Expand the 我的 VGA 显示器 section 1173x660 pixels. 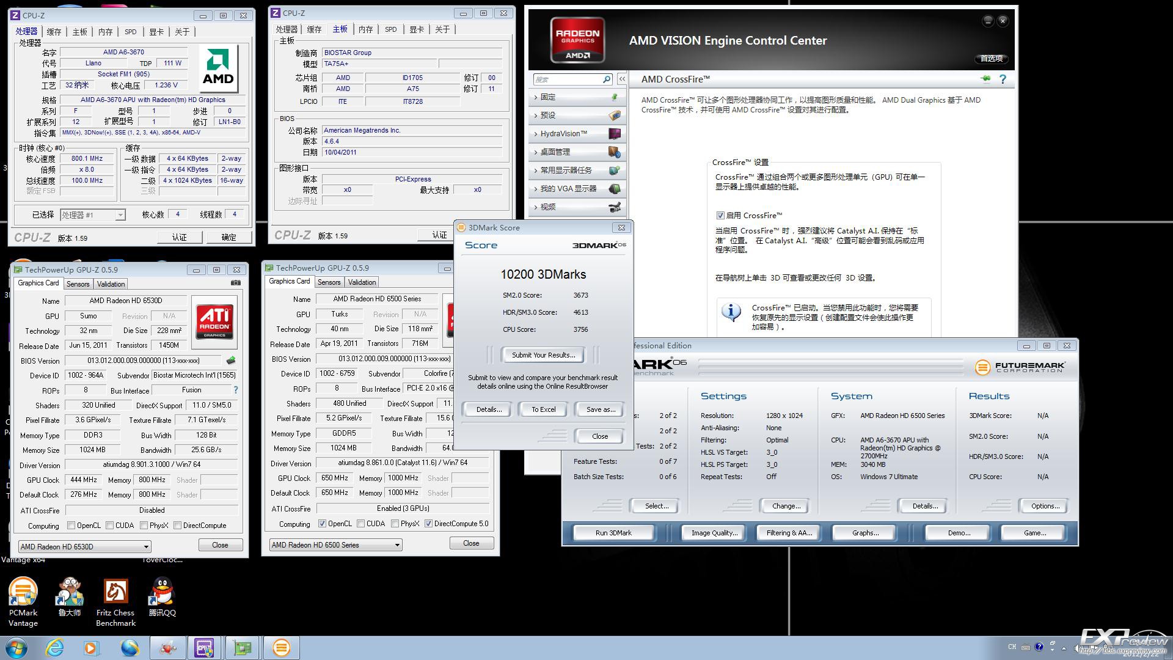[x=577, y=189]
